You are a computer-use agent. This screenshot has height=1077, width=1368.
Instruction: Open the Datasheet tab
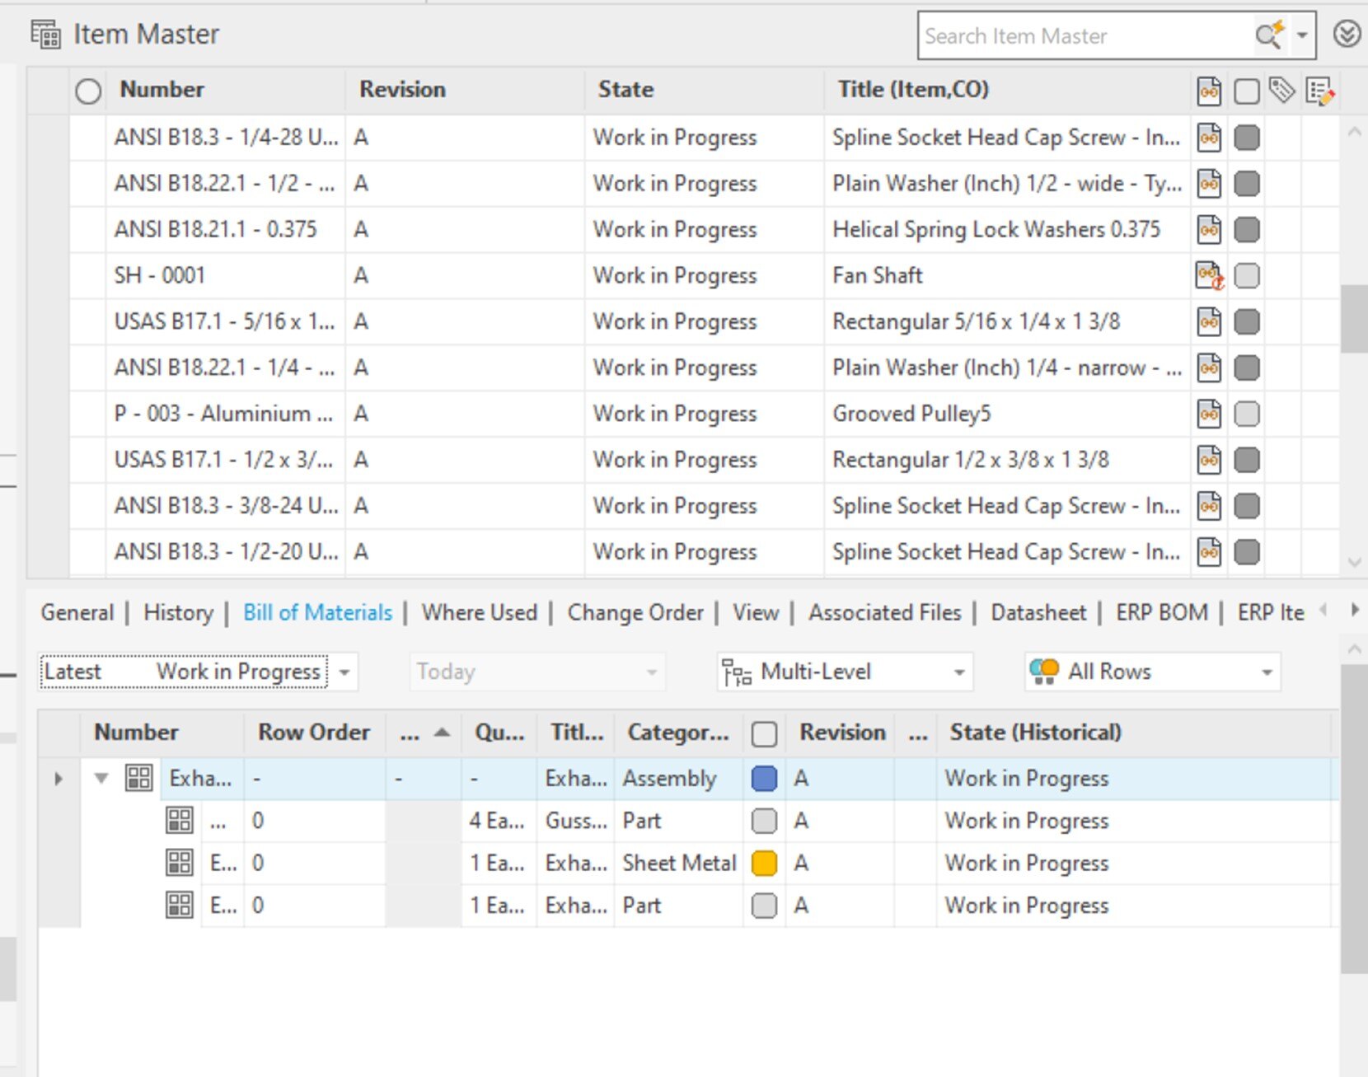tap(1038, 612)
